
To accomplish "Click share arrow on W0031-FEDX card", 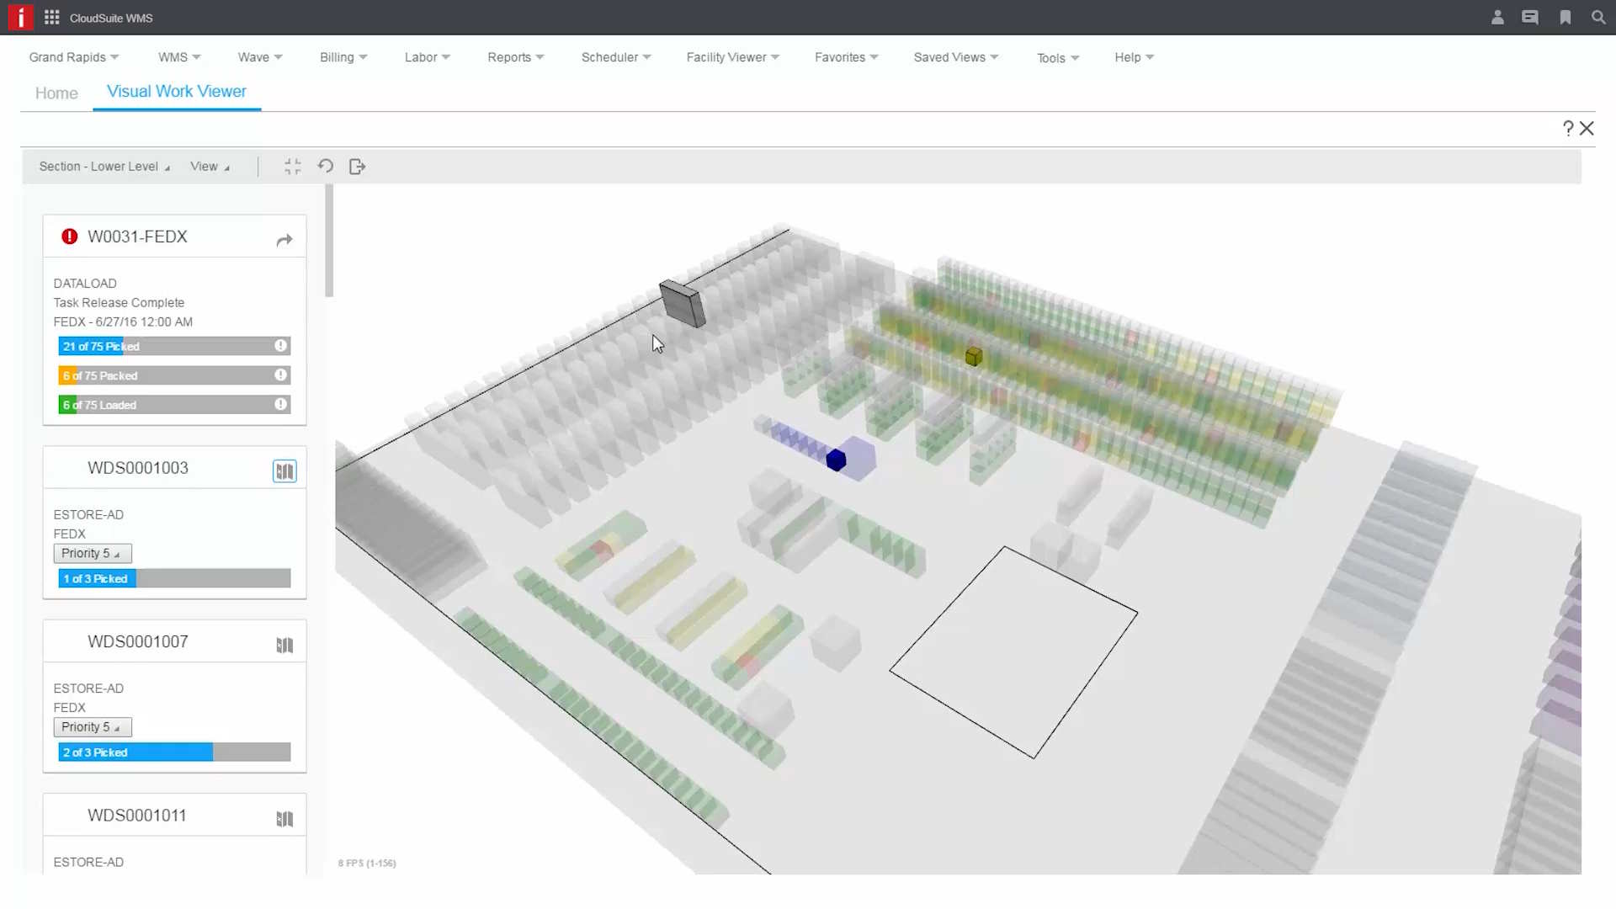I will click(x=284, y=240).
